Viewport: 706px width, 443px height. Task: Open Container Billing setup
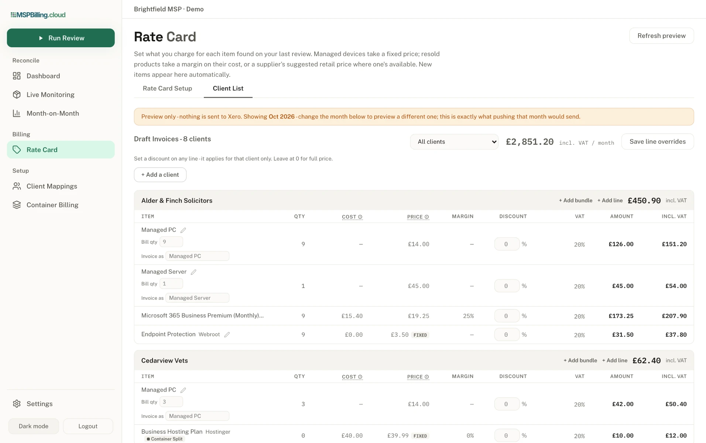pyautogui.click(x=61, y=205)
